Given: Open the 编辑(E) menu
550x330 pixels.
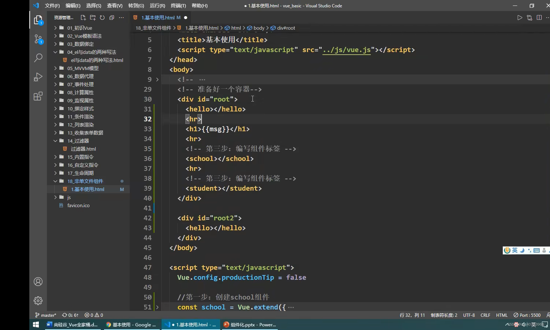Looking at the screenshot, I should click(73, 5).
